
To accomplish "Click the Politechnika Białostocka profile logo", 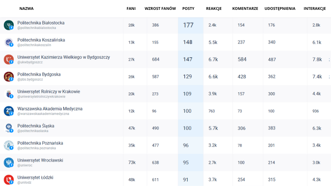I will (x=8, y=25).
